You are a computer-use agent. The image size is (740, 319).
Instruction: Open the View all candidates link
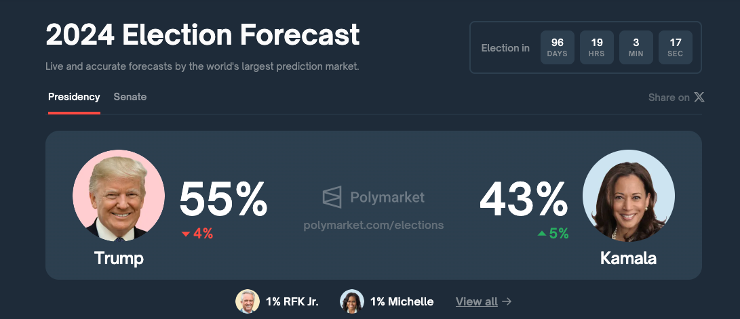click(x=477, y=301)
